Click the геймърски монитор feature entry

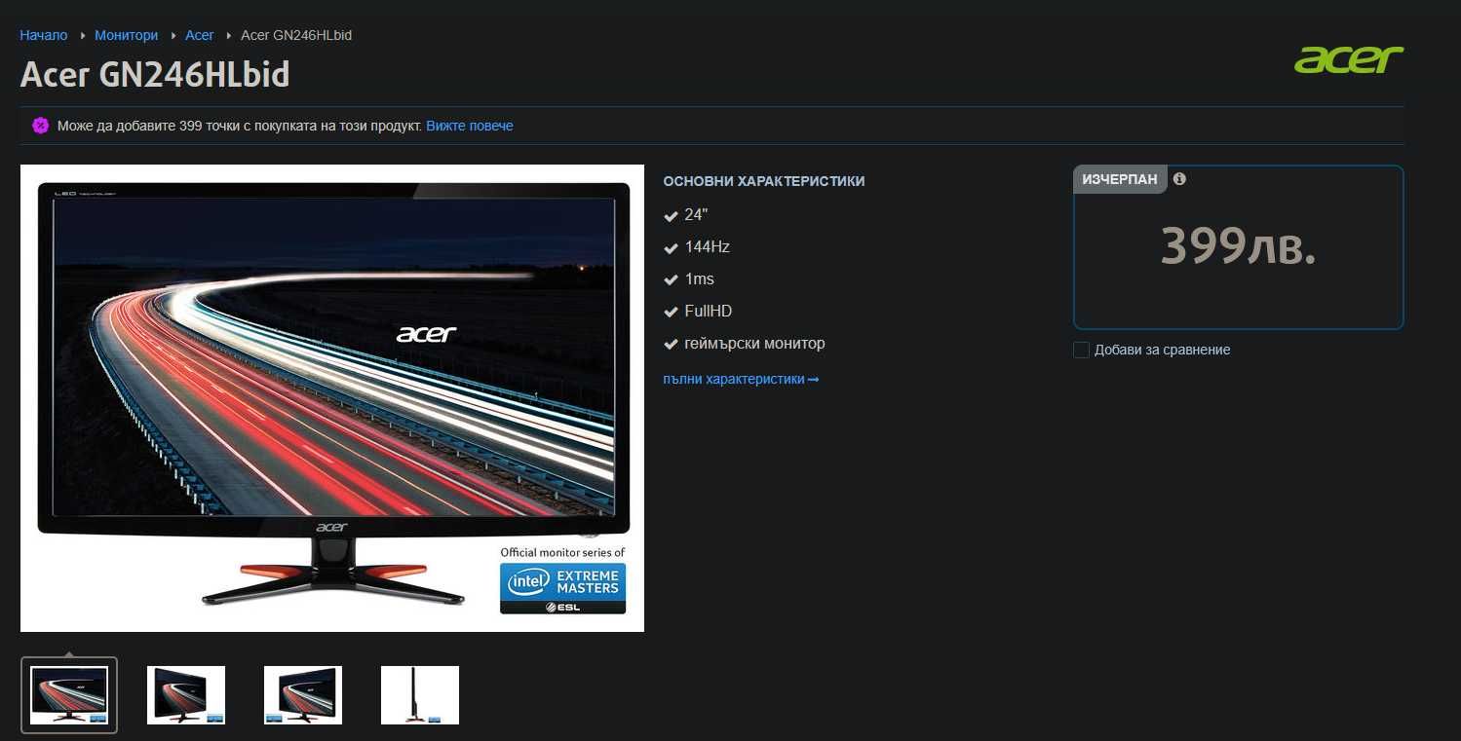[x=745, y=344]
